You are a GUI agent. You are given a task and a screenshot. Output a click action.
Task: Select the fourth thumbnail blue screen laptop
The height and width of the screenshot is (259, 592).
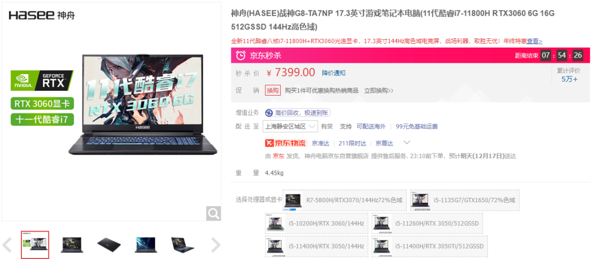[145, 245]
